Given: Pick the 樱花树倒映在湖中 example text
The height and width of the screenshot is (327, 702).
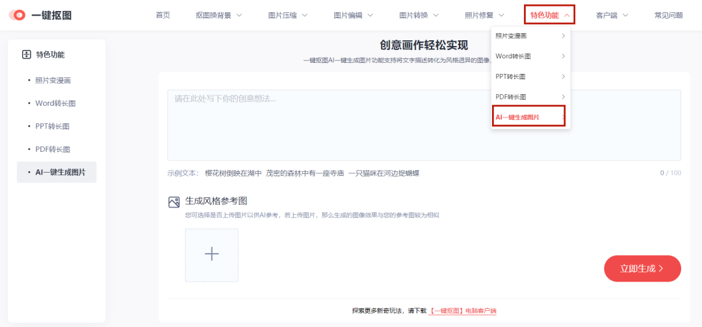Looking at the screenshot, I should click(x=233, y=173).
